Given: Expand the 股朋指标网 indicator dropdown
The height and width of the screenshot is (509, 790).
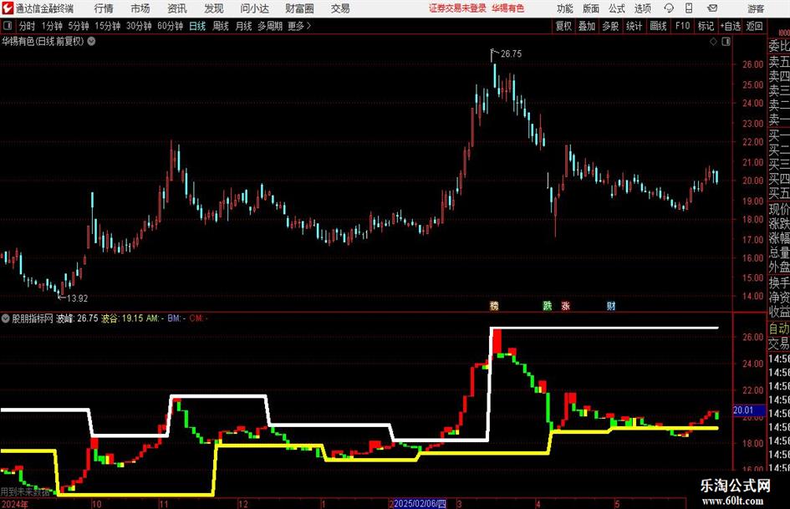Looking at the screenshot, I should [6, 318].
